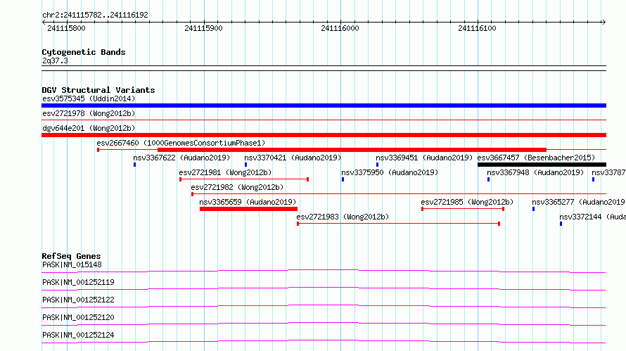Click the chr2:241115782..241116192 region label
Image resolution: width=626 pixels, height=351 pixels.
(95, 15)
